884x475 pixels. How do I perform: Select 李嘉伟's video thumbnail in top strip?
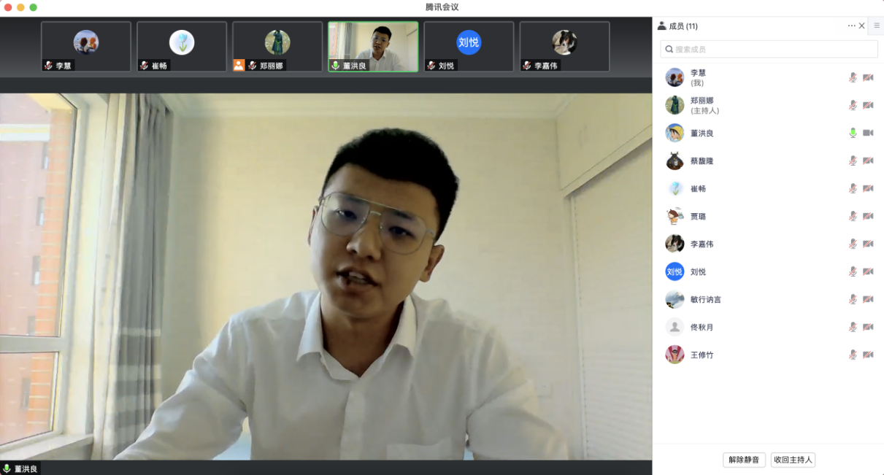[x=564, y=46]
